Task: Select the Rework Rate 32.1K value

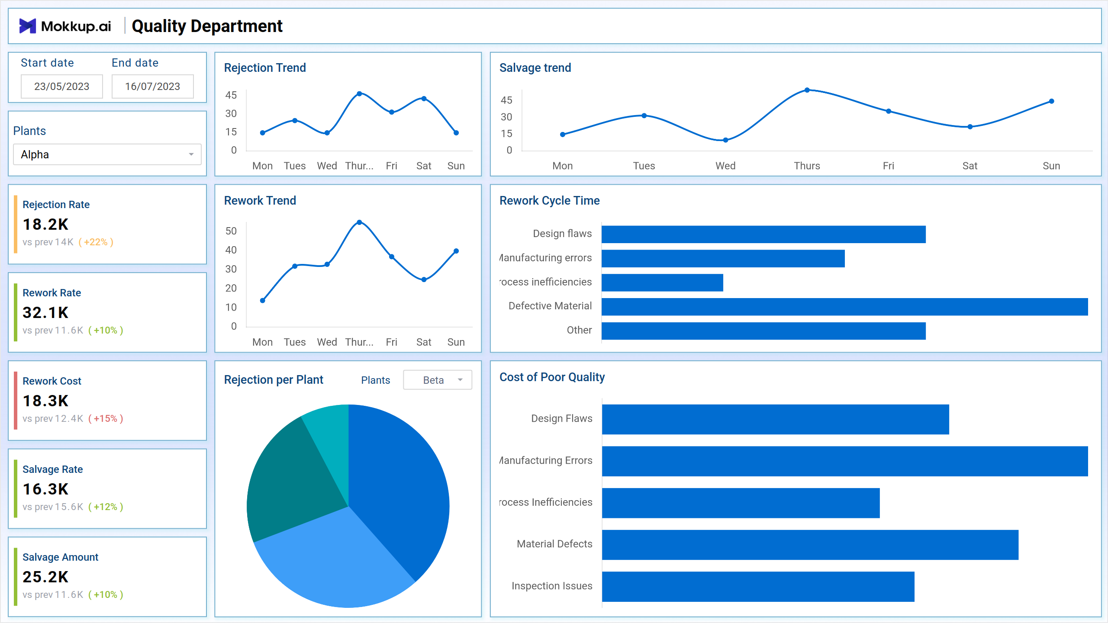Action: click(45, 312)
